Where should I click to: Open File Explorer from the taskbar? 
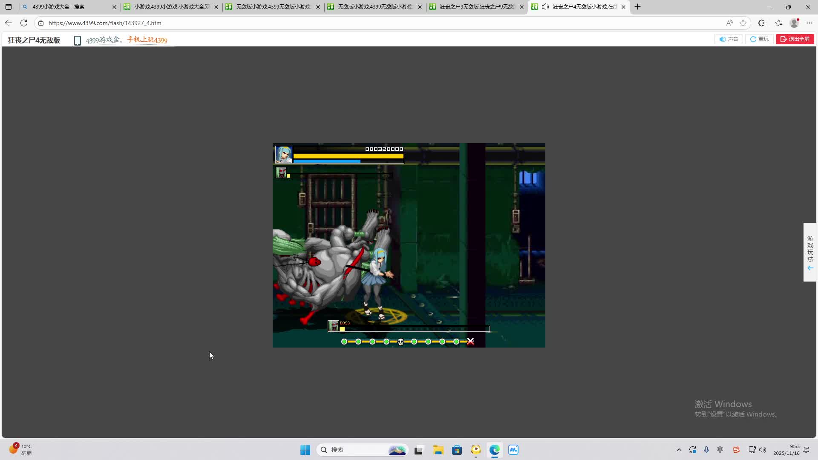pyautogui.click(x=438, y=450)
